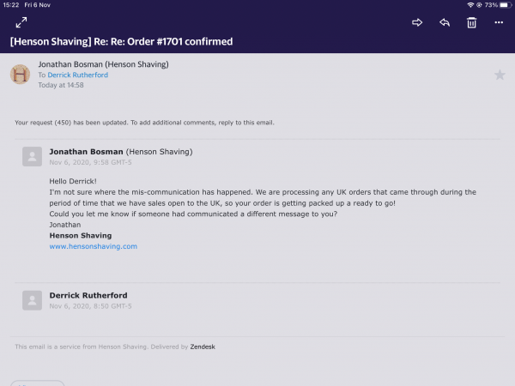Tap the bold 'Derrick Rutherford' comment author name
This screenshot has width=515, height=386.
click(88, 295)
